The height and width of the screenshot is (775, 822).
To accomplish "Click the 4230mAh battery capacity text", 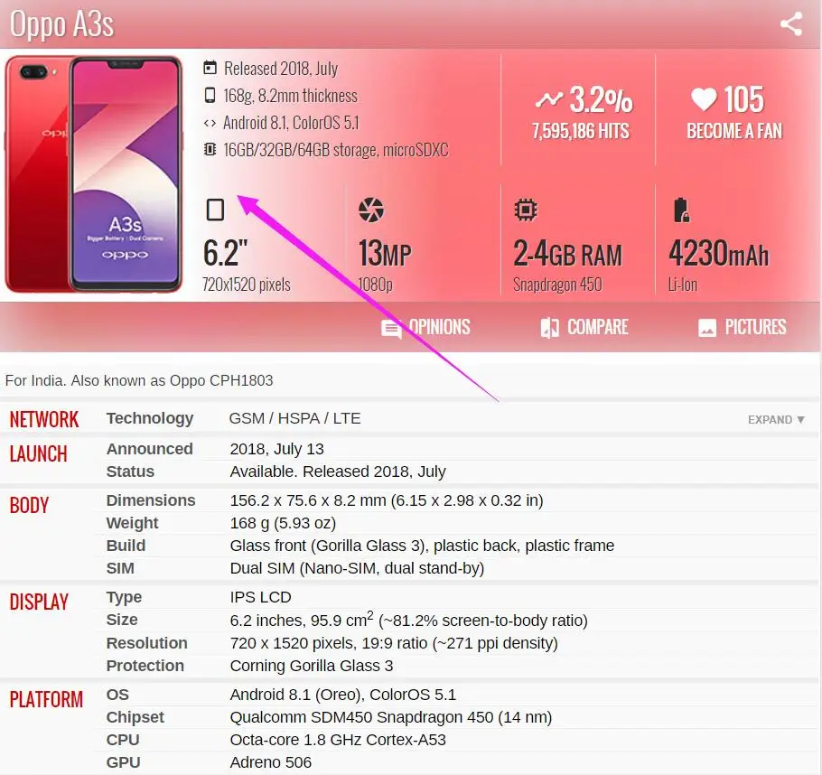I will point(718,254).
